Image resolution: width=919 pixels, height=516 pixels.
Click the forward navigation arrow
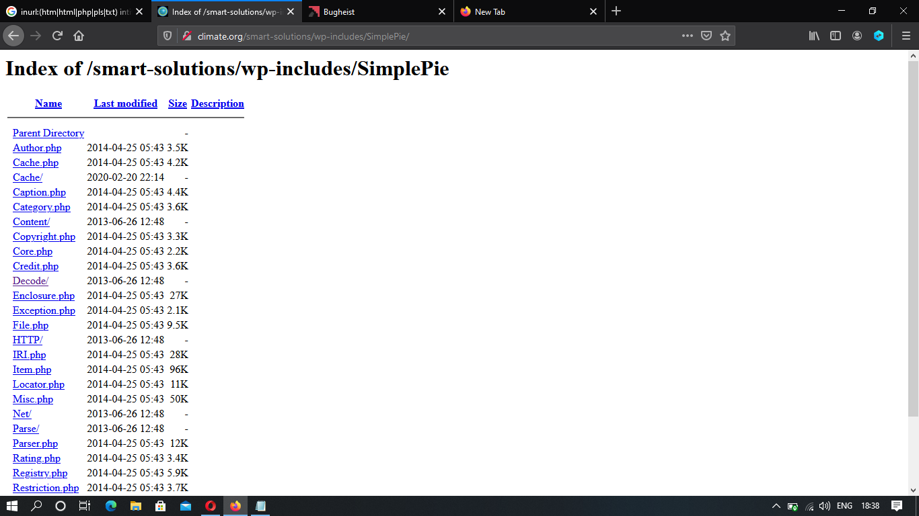pyautogui.click(x=36, y=36)
